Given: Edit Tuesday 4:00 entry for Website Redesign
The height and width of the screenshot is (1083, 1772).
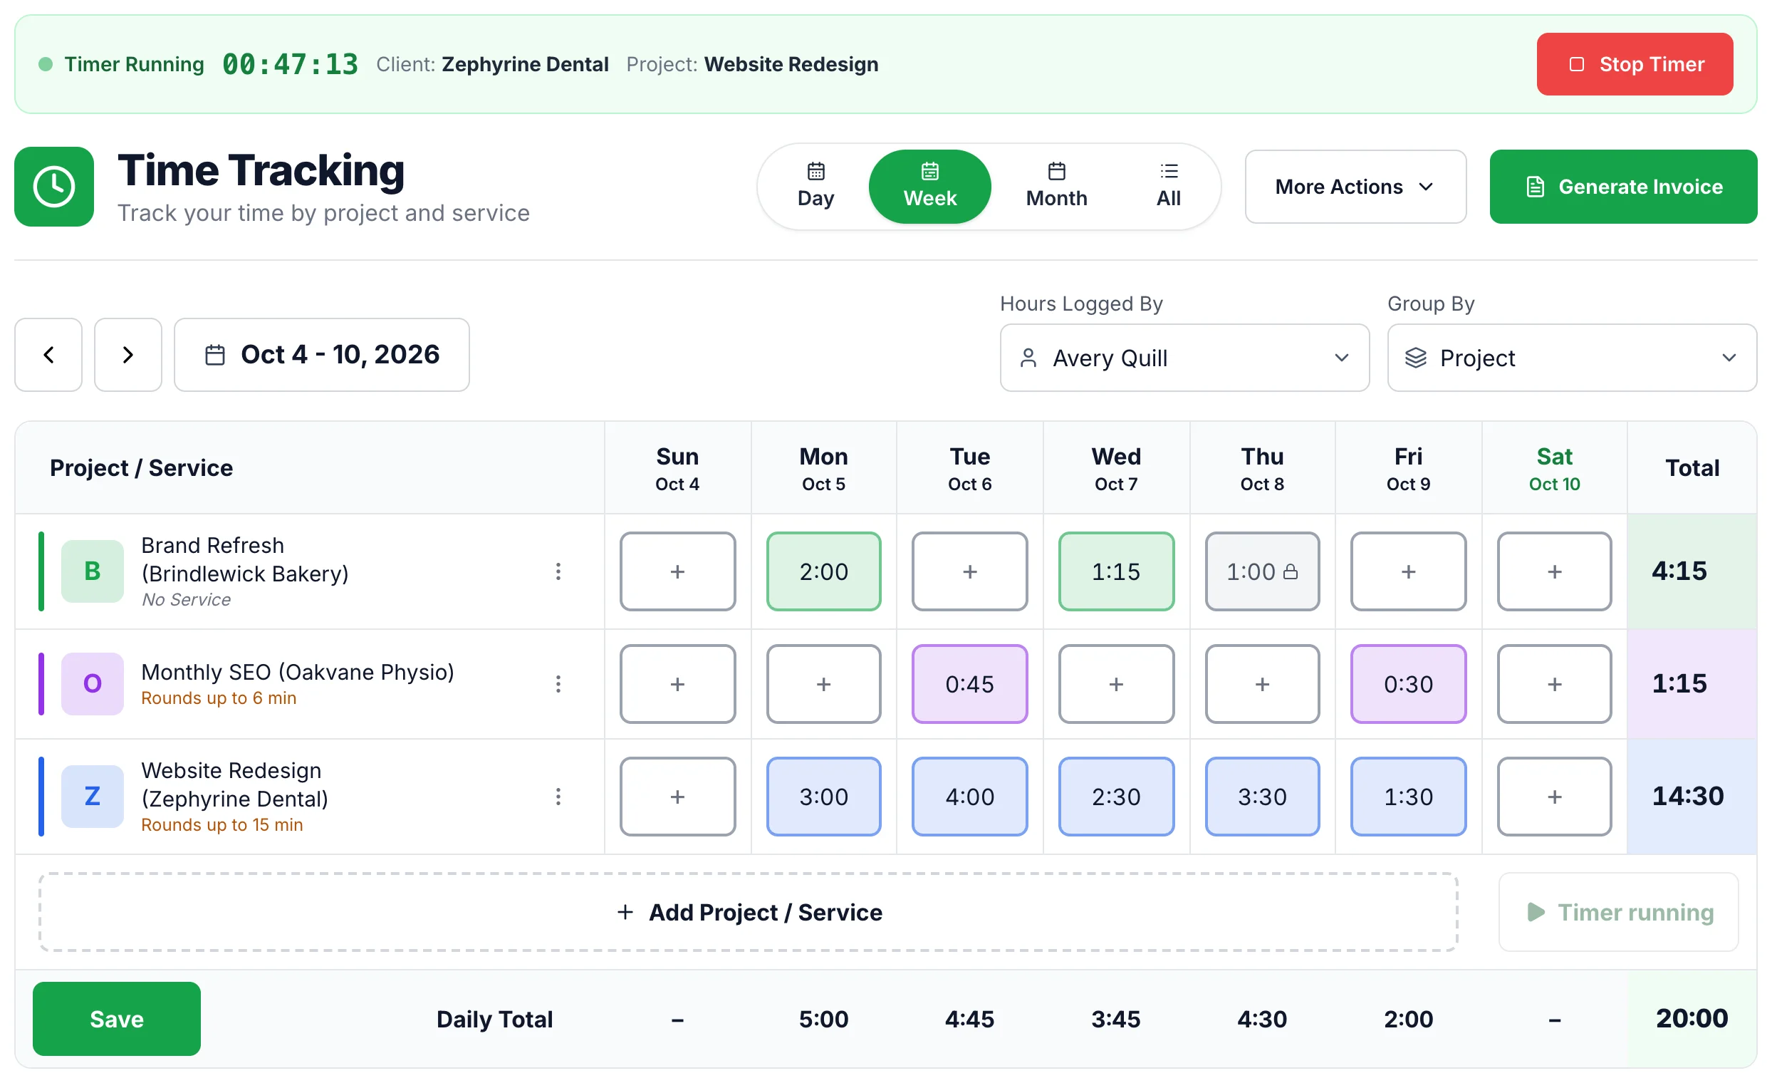Looking at the screenshot, I should [x=969, y=797].
